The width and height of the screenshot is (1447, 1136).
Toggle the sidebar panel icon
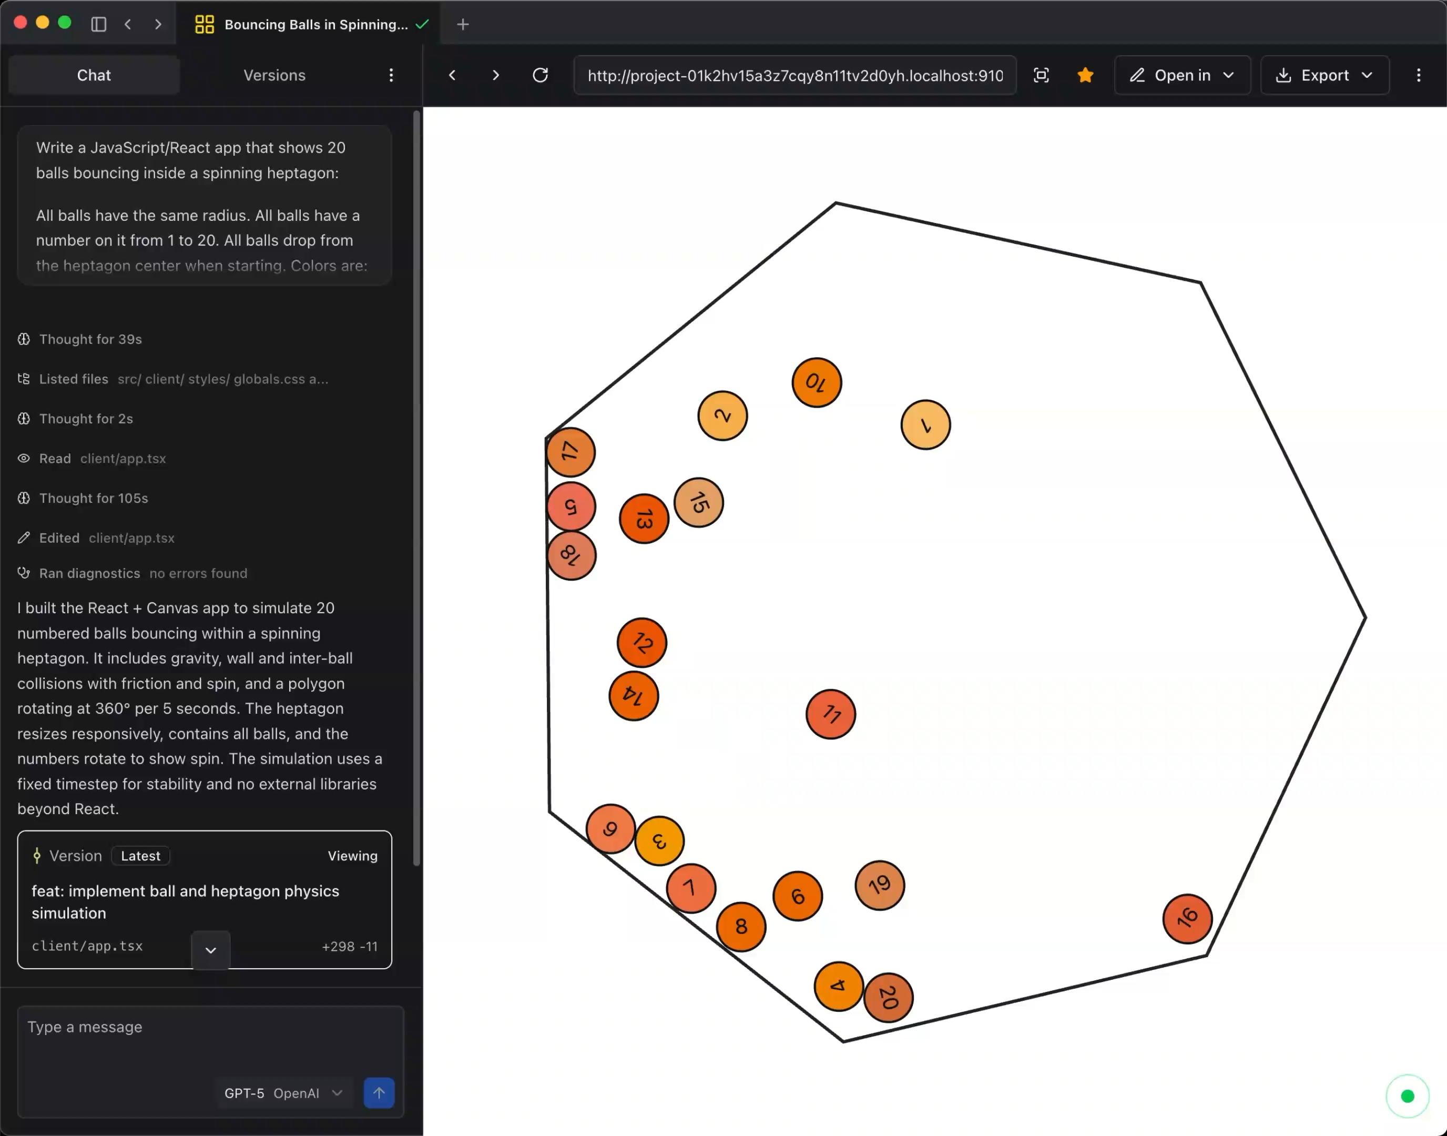click(x=98, y=25)
